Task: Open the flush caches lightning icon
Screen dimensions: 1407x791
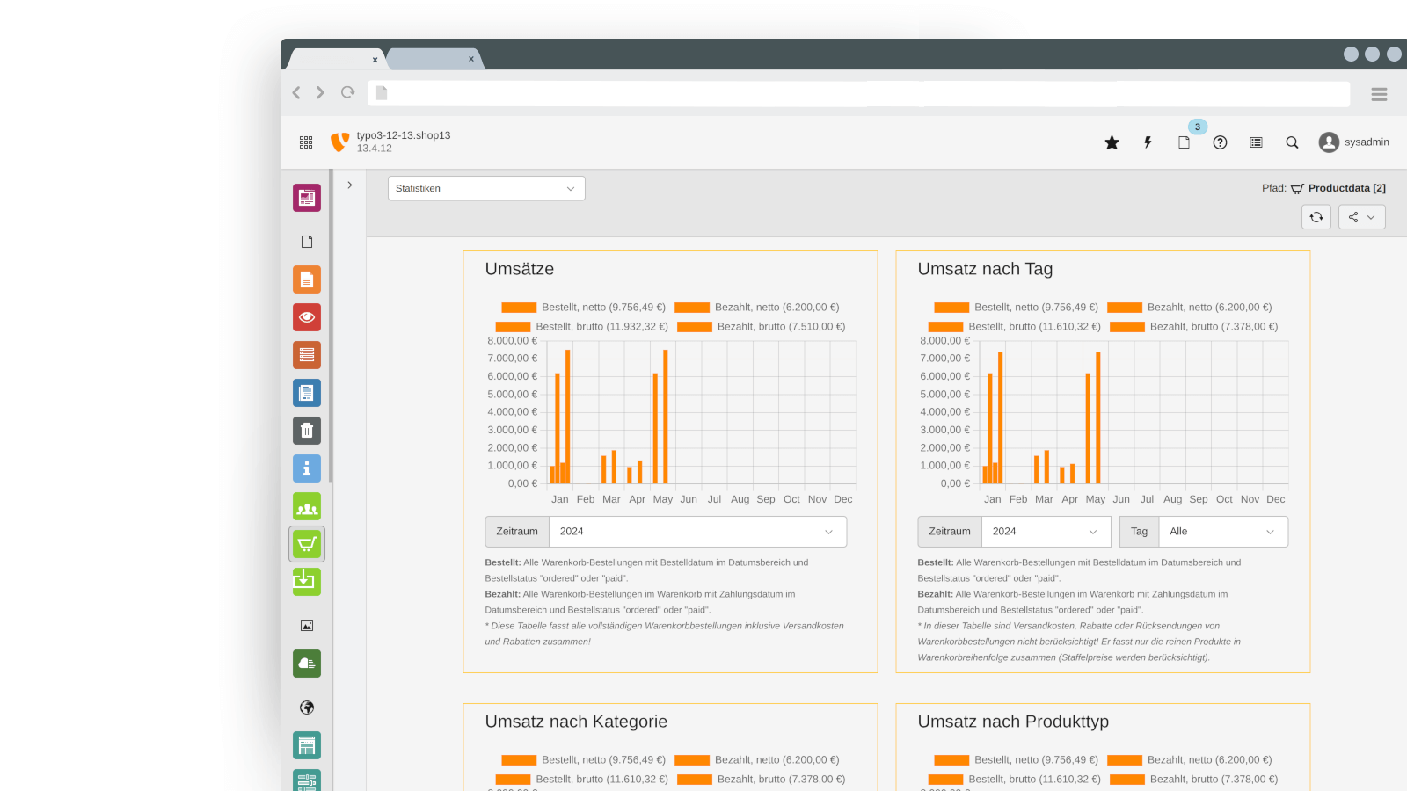Action: (x=1148, y=142)
